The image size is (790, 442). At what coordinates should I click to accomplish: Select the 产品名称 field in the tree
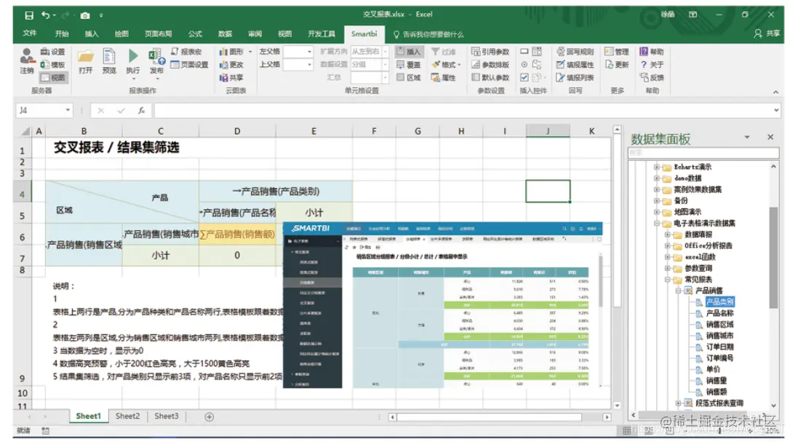point(719,313)
